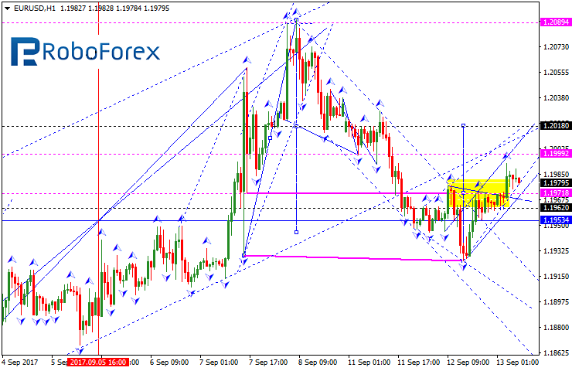
Task: Select the yellow consolidation rectangle
Action: tap(478, 193)
